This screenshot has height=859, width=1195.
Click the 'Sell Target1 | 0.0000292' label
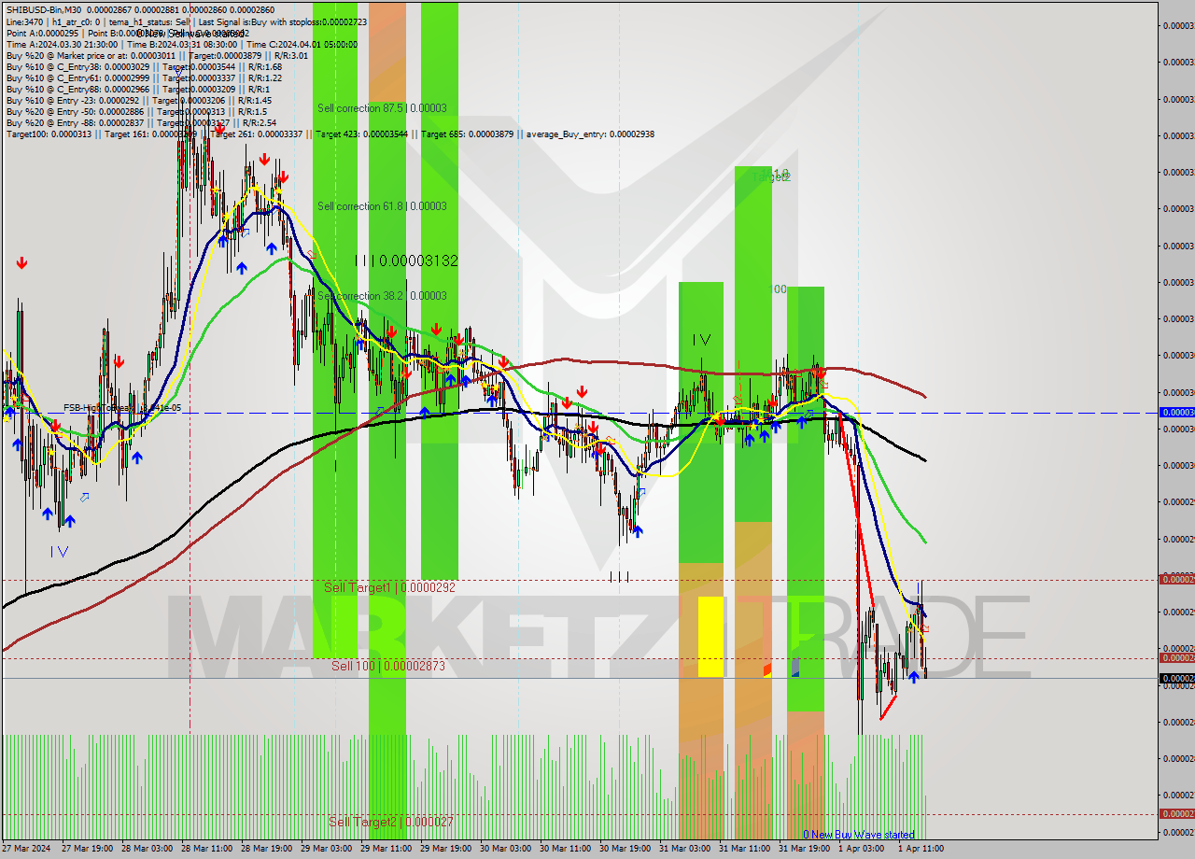tap(389, 587)
